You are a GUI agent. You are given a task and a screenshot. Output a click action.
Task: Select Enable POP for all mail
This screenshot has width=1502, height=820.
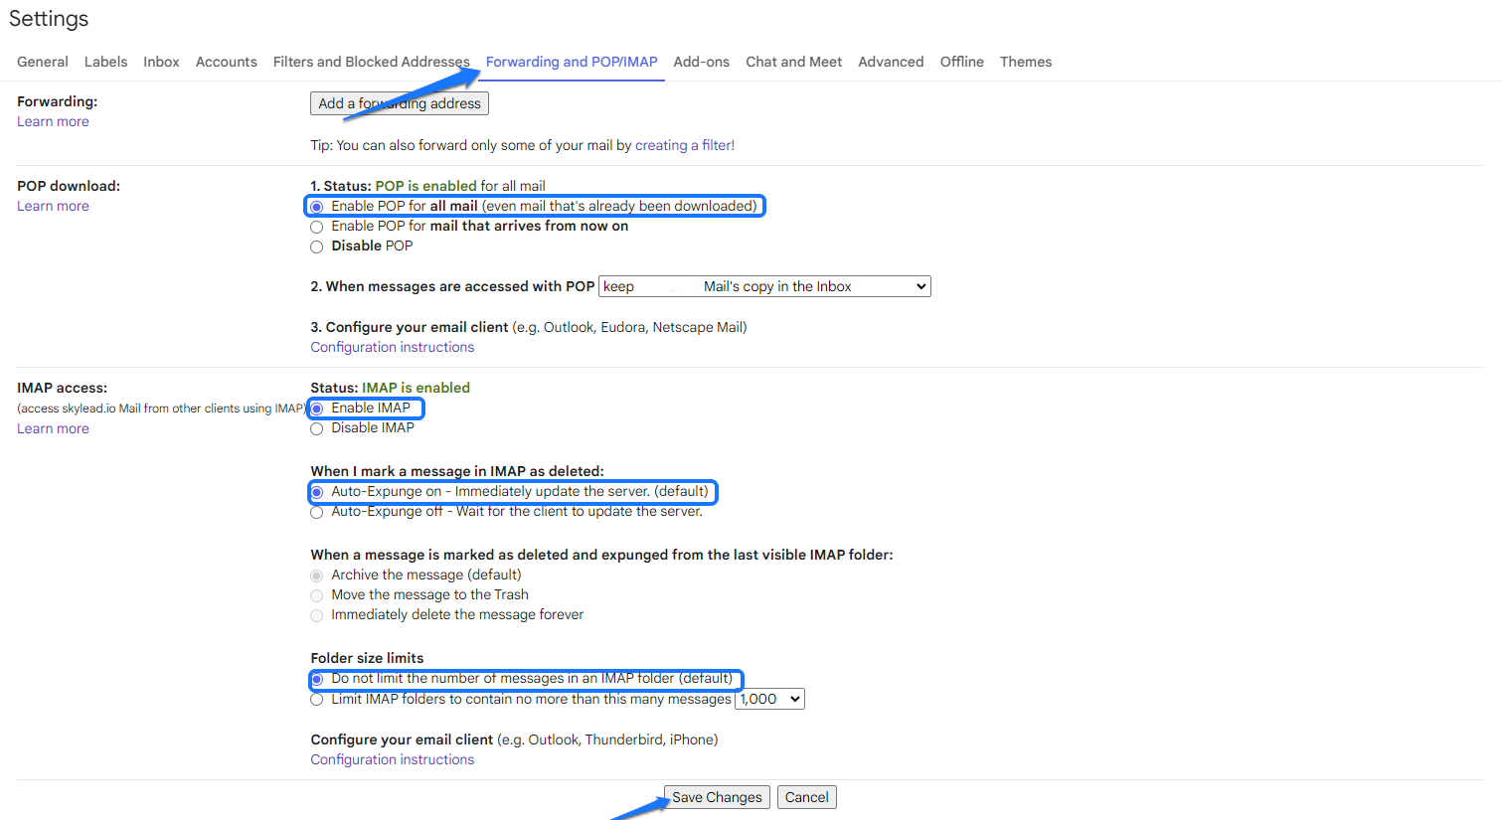point(317,207)
